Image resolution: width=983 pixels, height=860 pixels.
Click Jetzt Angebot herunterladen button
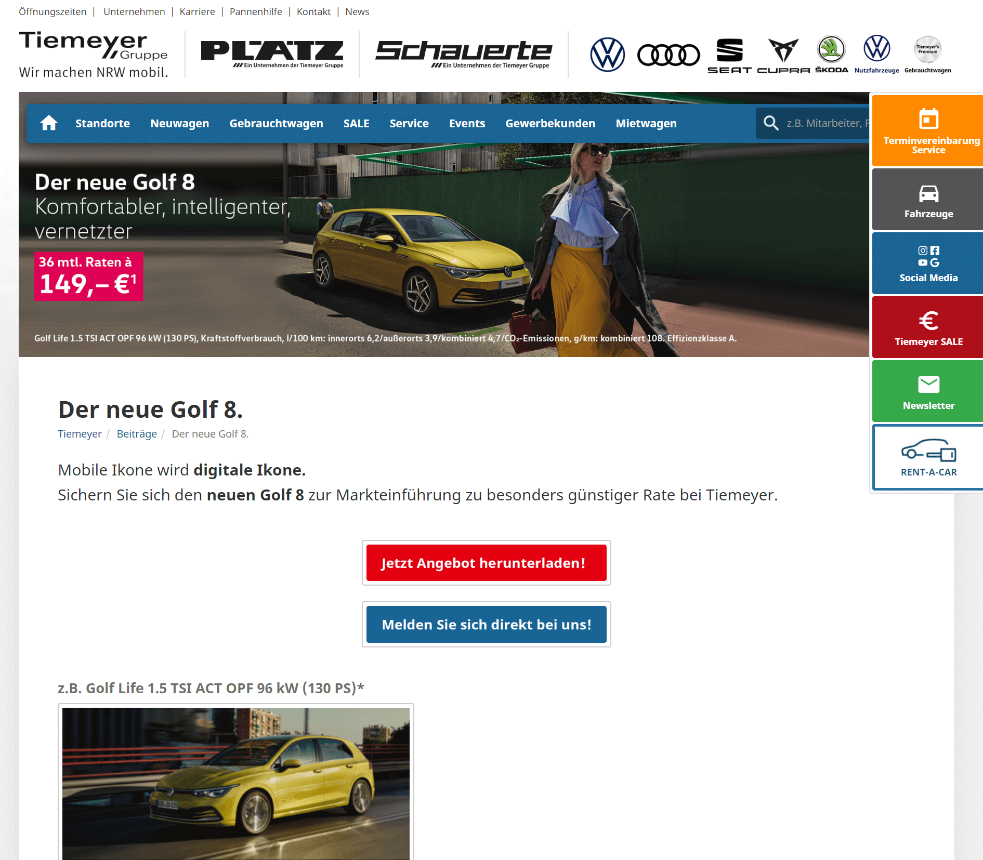tap(486, 563)
